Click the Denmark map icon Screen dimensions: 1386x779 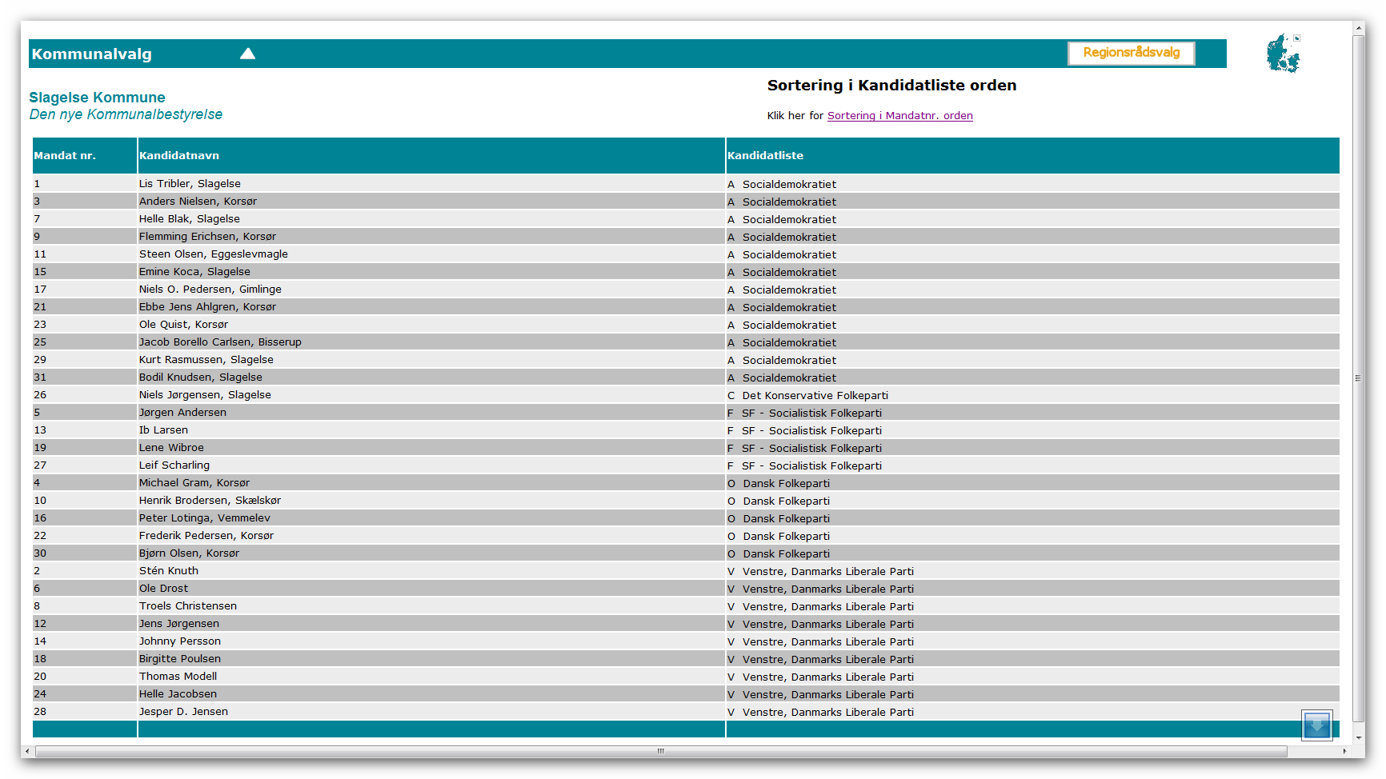[x=1284, y=54]
